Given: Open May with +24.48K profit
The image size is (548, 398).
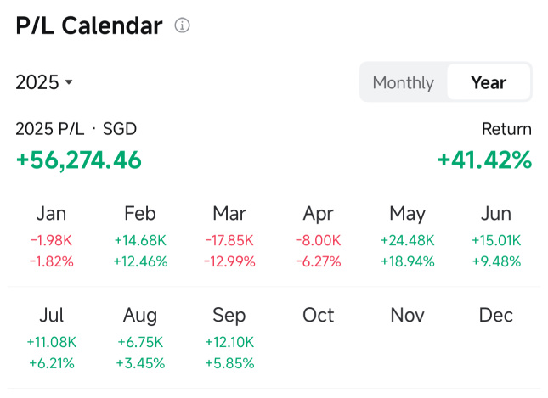Looking at the screenshot, I should [408, 237].
